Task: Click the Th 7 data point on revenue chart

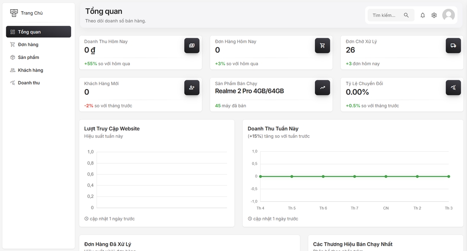Action: [x=354, y=176]
